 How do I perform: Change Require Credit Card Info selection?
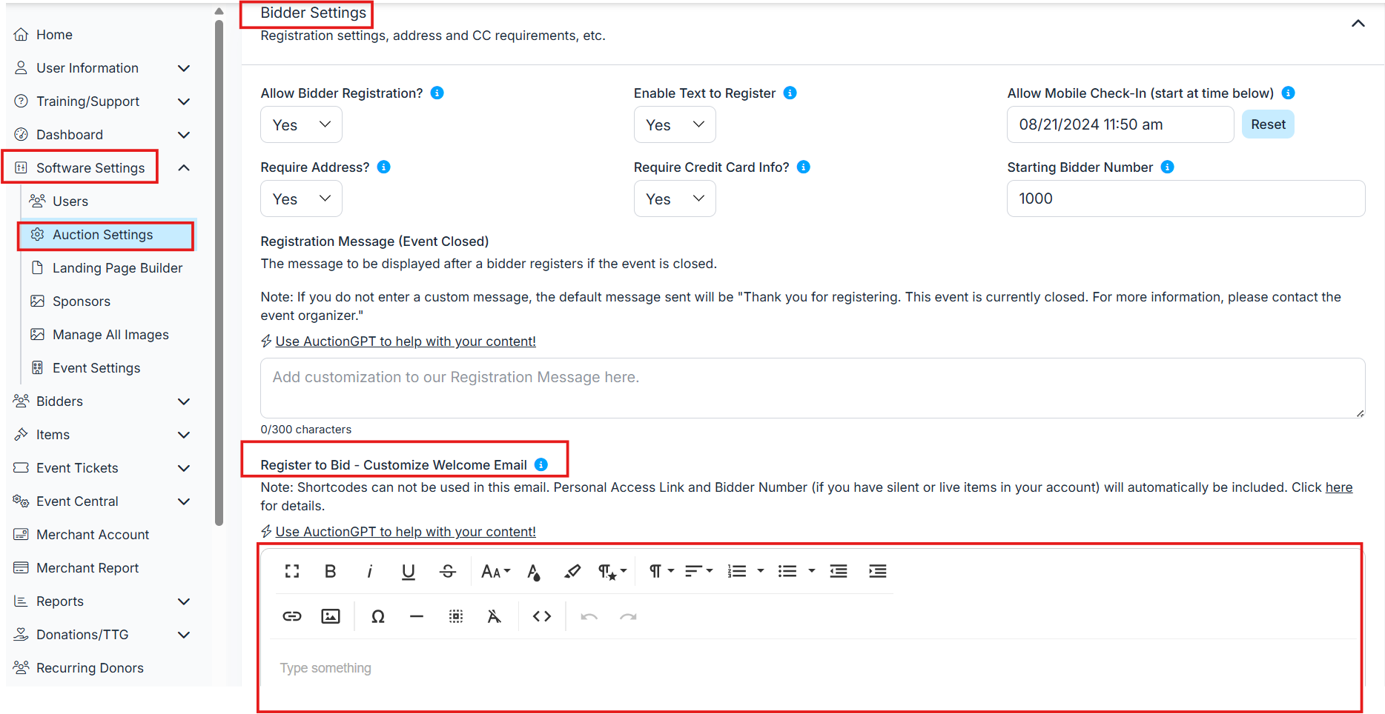(x=674, y=198)
